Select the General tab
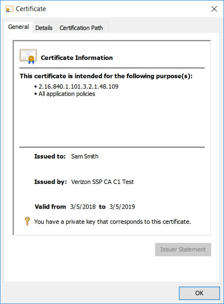This screenshot has height=304, width=224. (x=19, y=27)
